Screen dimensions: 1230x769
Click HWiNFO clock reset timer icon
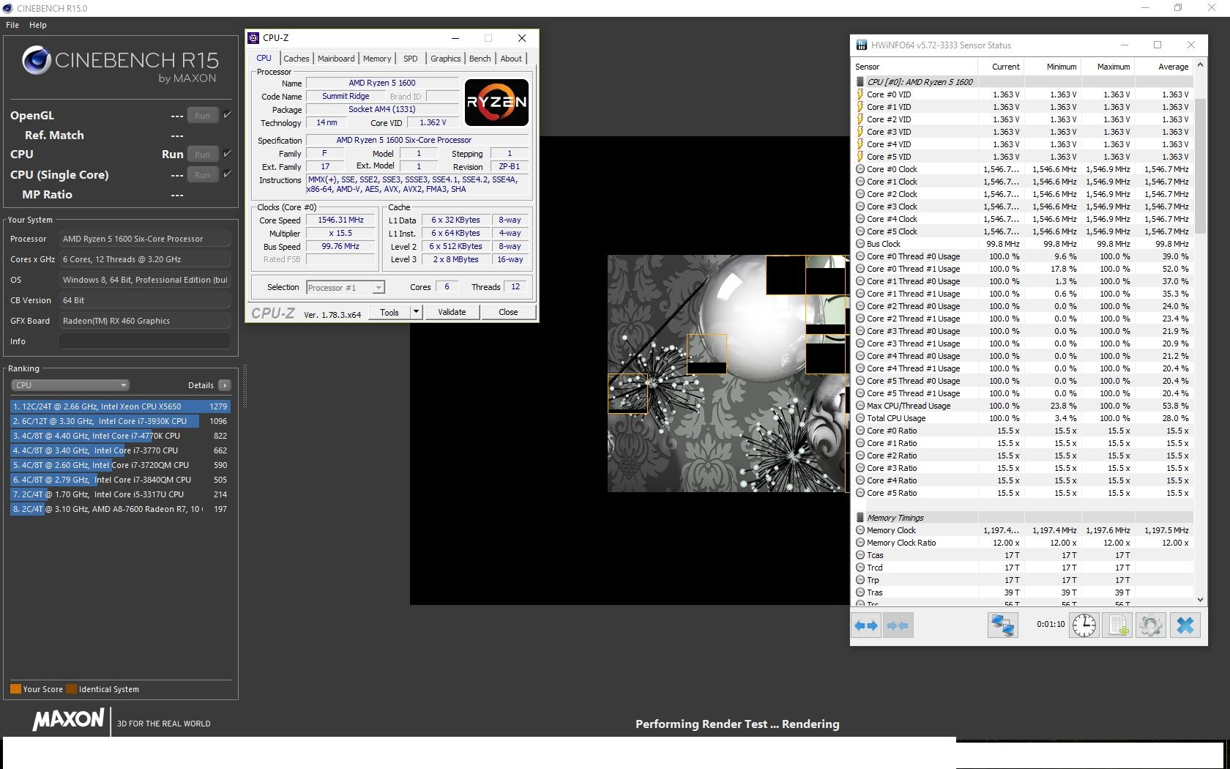tap(1084, 625)
